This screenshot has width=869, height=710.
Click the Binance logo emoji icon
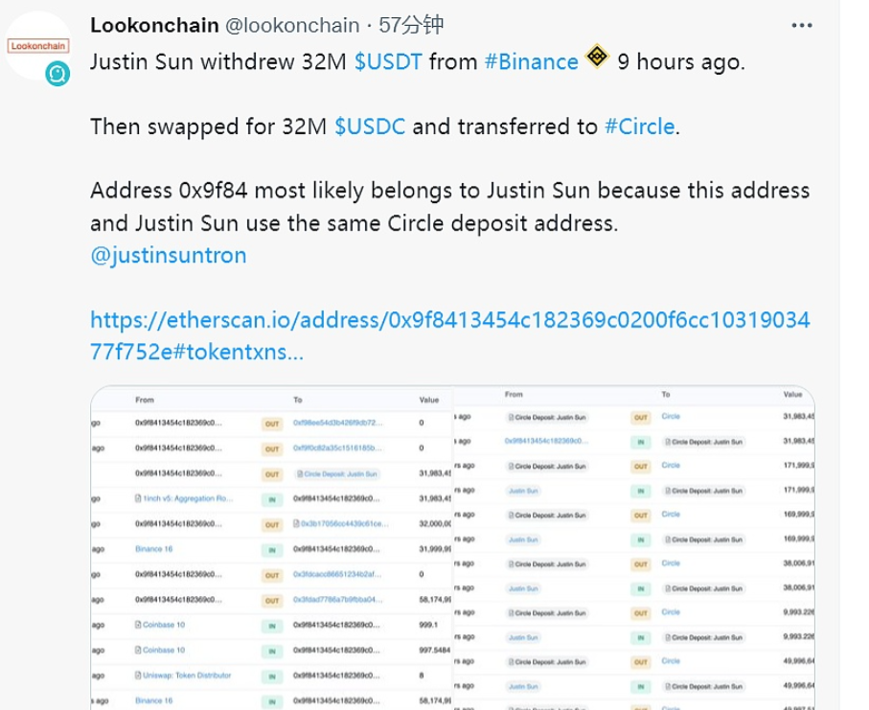click(x=598, y=58)
